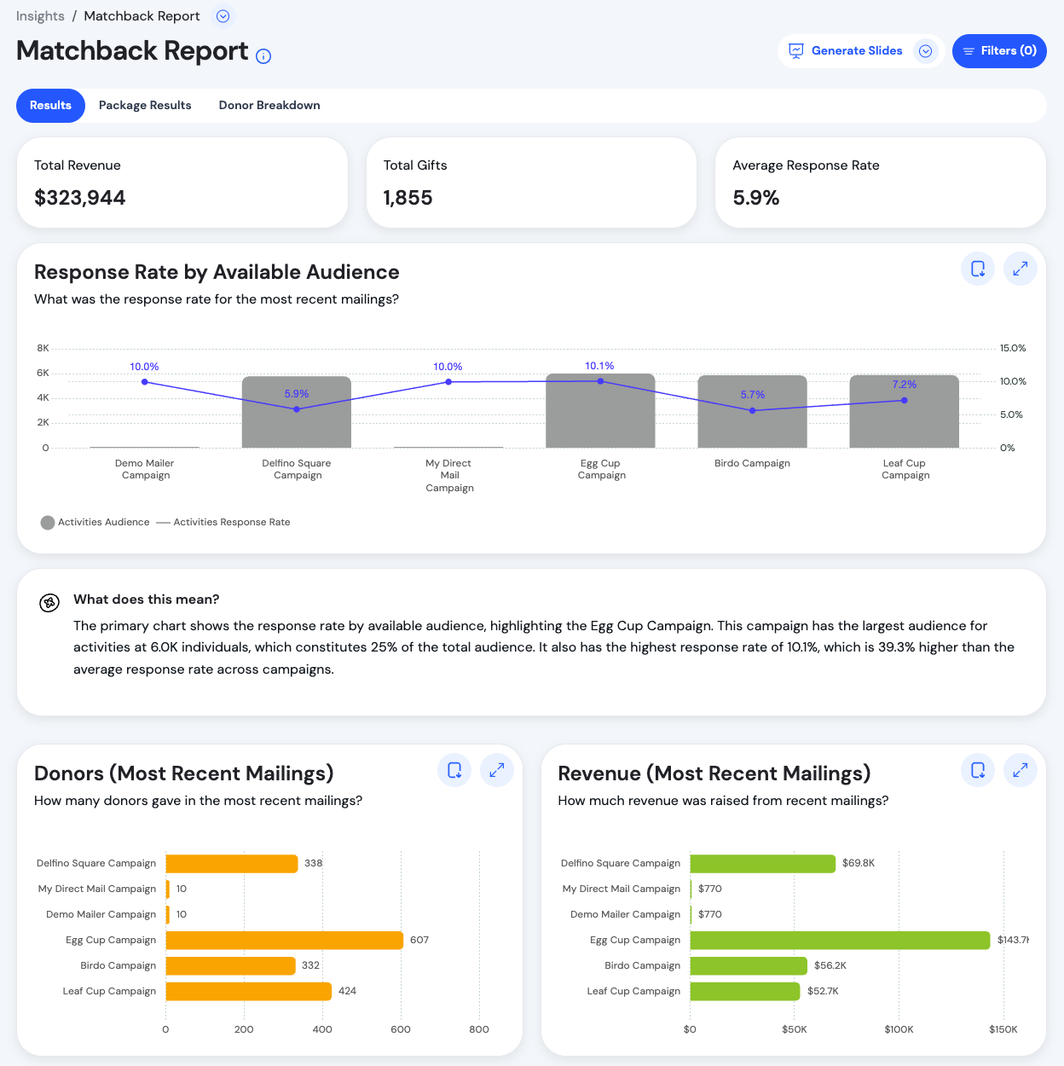Click the AI insight icon beside 'What does this mean?'

coord(49,603)
